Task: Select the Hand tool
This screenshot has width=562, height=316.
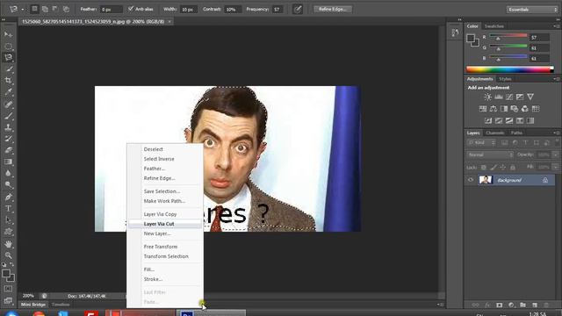Action: [8, 244]
